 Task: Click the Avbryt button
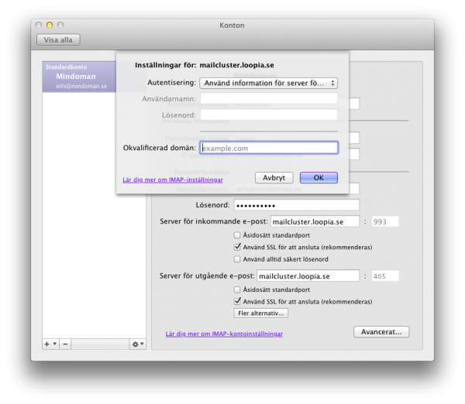tap(274, 178)
